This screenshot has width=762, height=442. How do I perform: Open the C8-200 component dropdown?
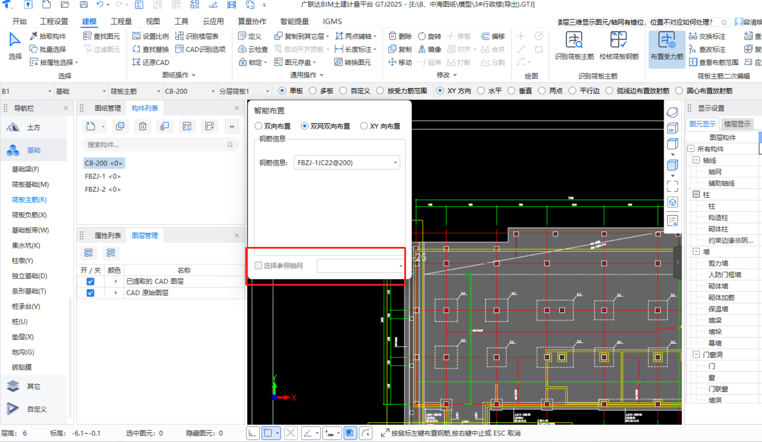click(190, 91)
